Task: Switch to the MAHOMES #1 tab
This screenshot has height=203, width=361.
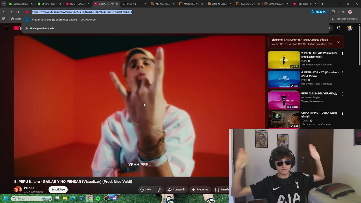Action: [x=191, y=4]
